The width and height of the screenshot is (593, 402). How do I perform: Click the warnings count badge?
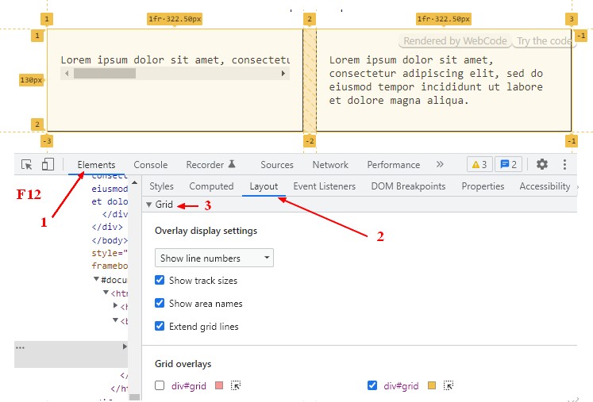point(479,164)
